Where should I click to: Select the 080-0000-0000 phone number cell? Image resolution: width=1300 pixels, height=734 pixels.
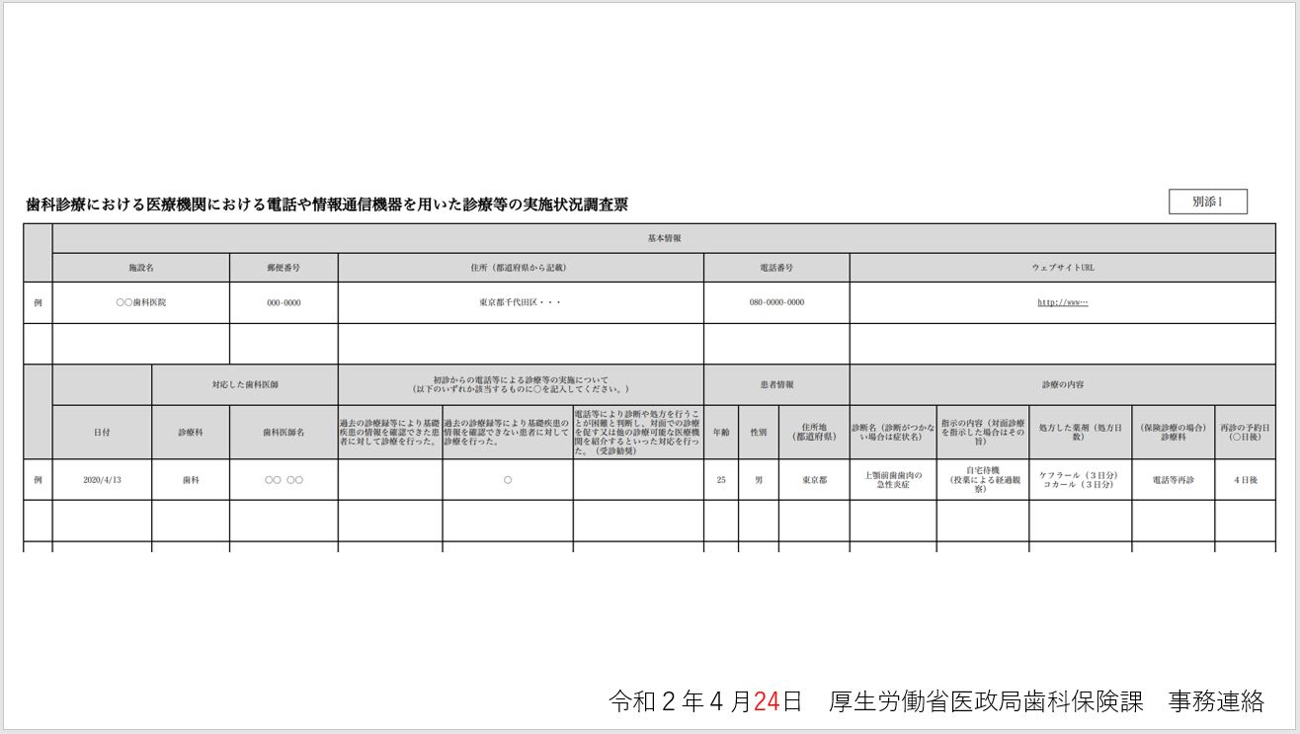776,302
